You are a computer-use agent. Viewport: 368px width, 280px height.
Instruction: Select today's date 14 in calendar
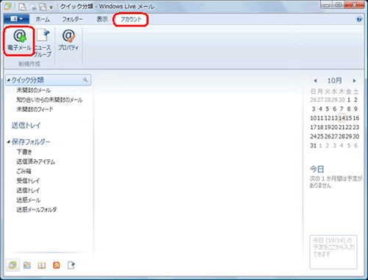342,118
